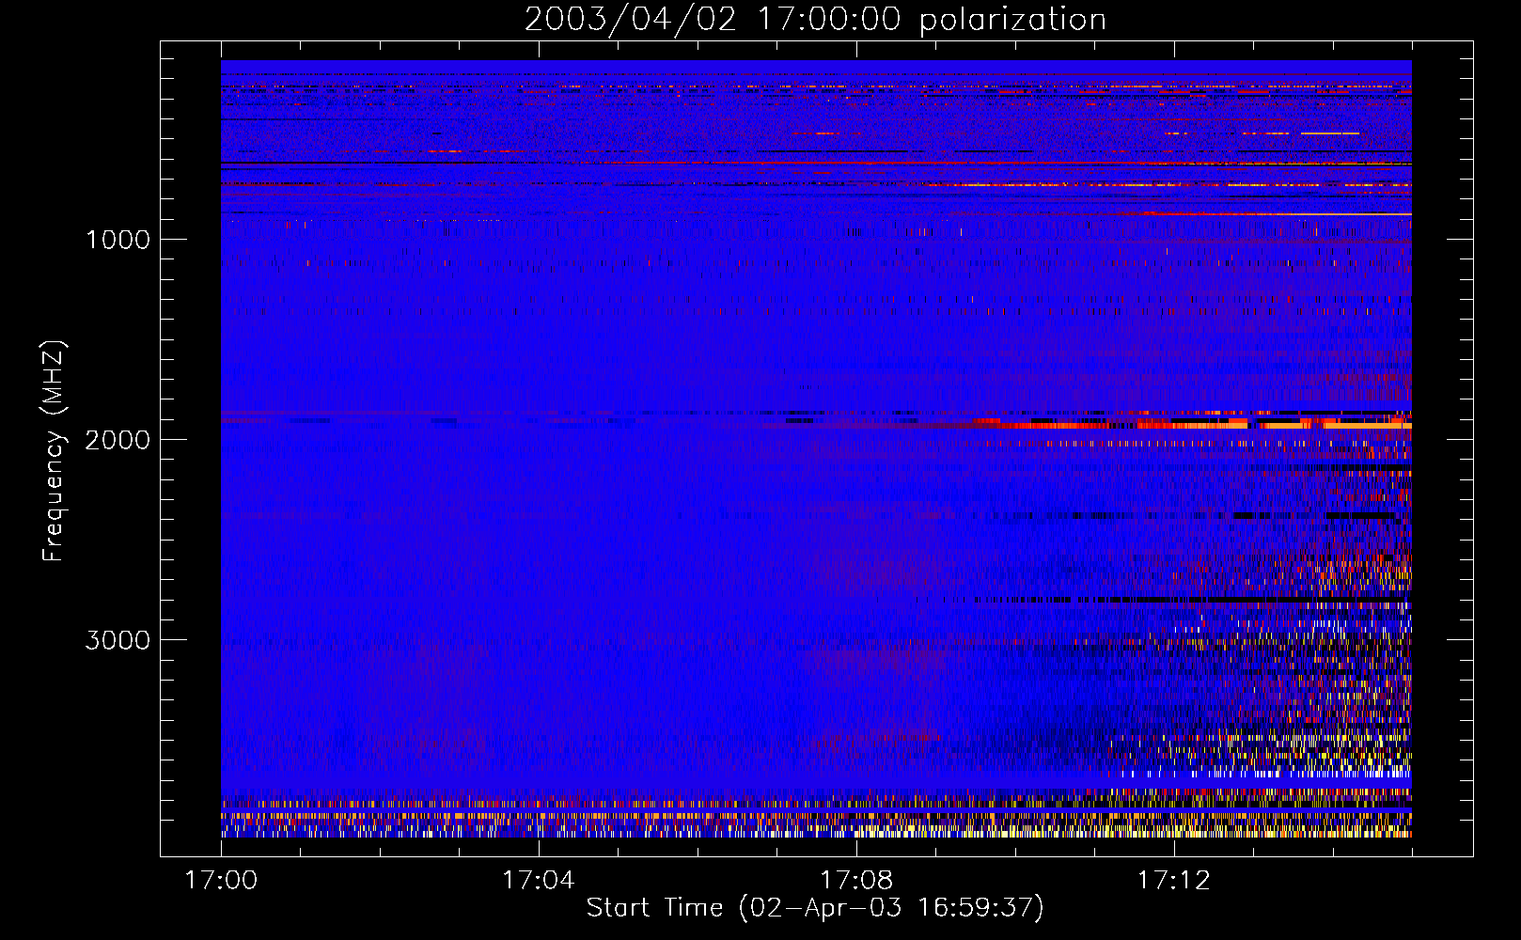Click the 'Start Time (02-Apr-03 16:59:37)' label

815,908
